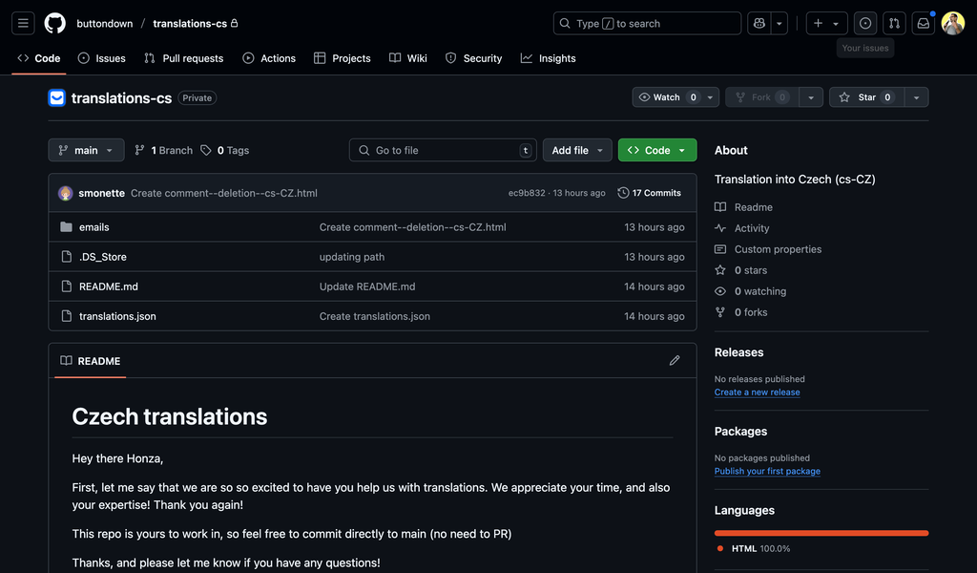977x573 pixels.
Task: Open the Releases heading link
Action: (739, 352)
